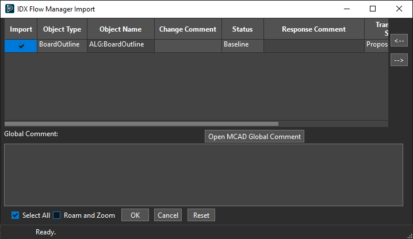Select the Status column header
Screen dimensions: 413x239
coord(243,29)
